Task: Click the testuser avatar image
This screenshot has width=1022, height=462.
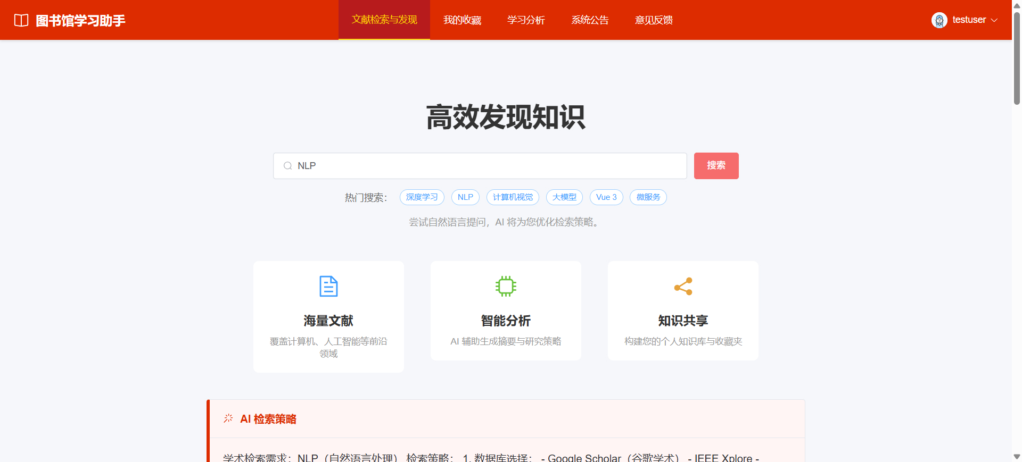Action: 939,20
